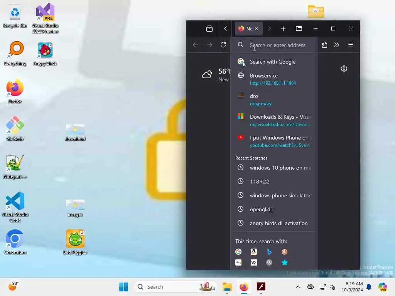This screenshot has height=296, width=395.
Task: Open the 6:19 AM clock and calendar
Action: click(352, 287)
